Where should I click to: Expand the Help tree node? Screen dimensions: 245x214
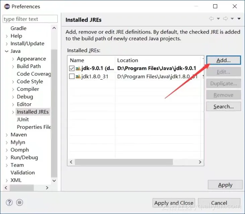7,36
